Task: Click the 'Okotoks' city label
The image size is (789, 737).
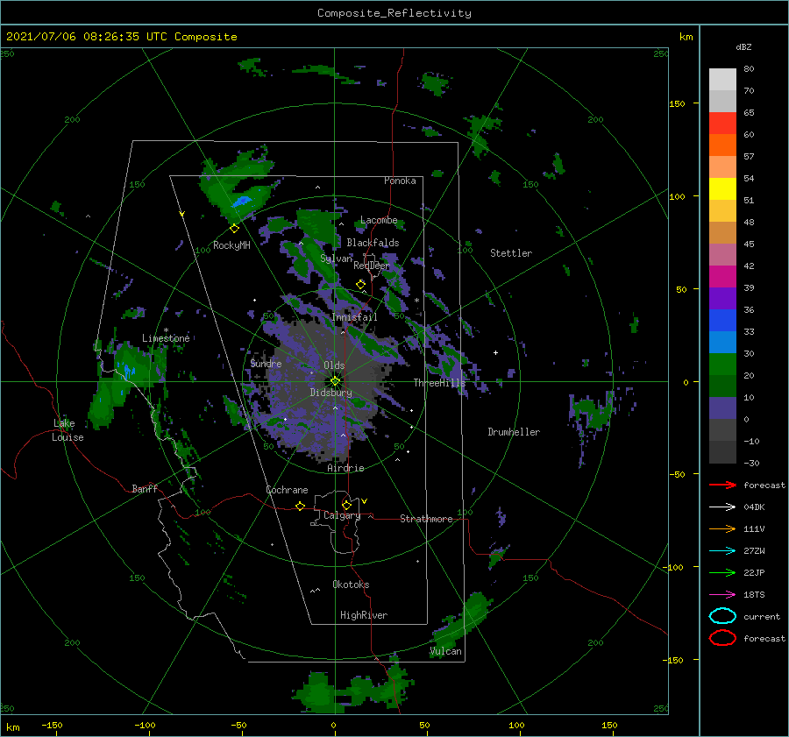Action: [351, 585]
